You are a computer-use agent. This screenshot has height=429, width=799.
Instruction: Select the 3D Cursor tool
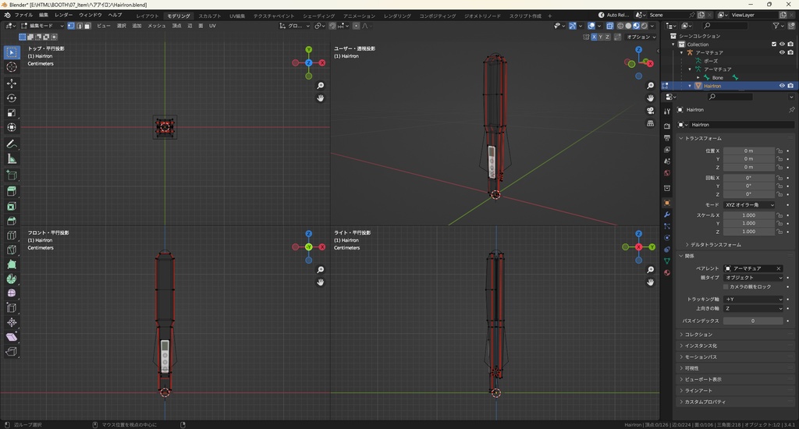[12, 67]
